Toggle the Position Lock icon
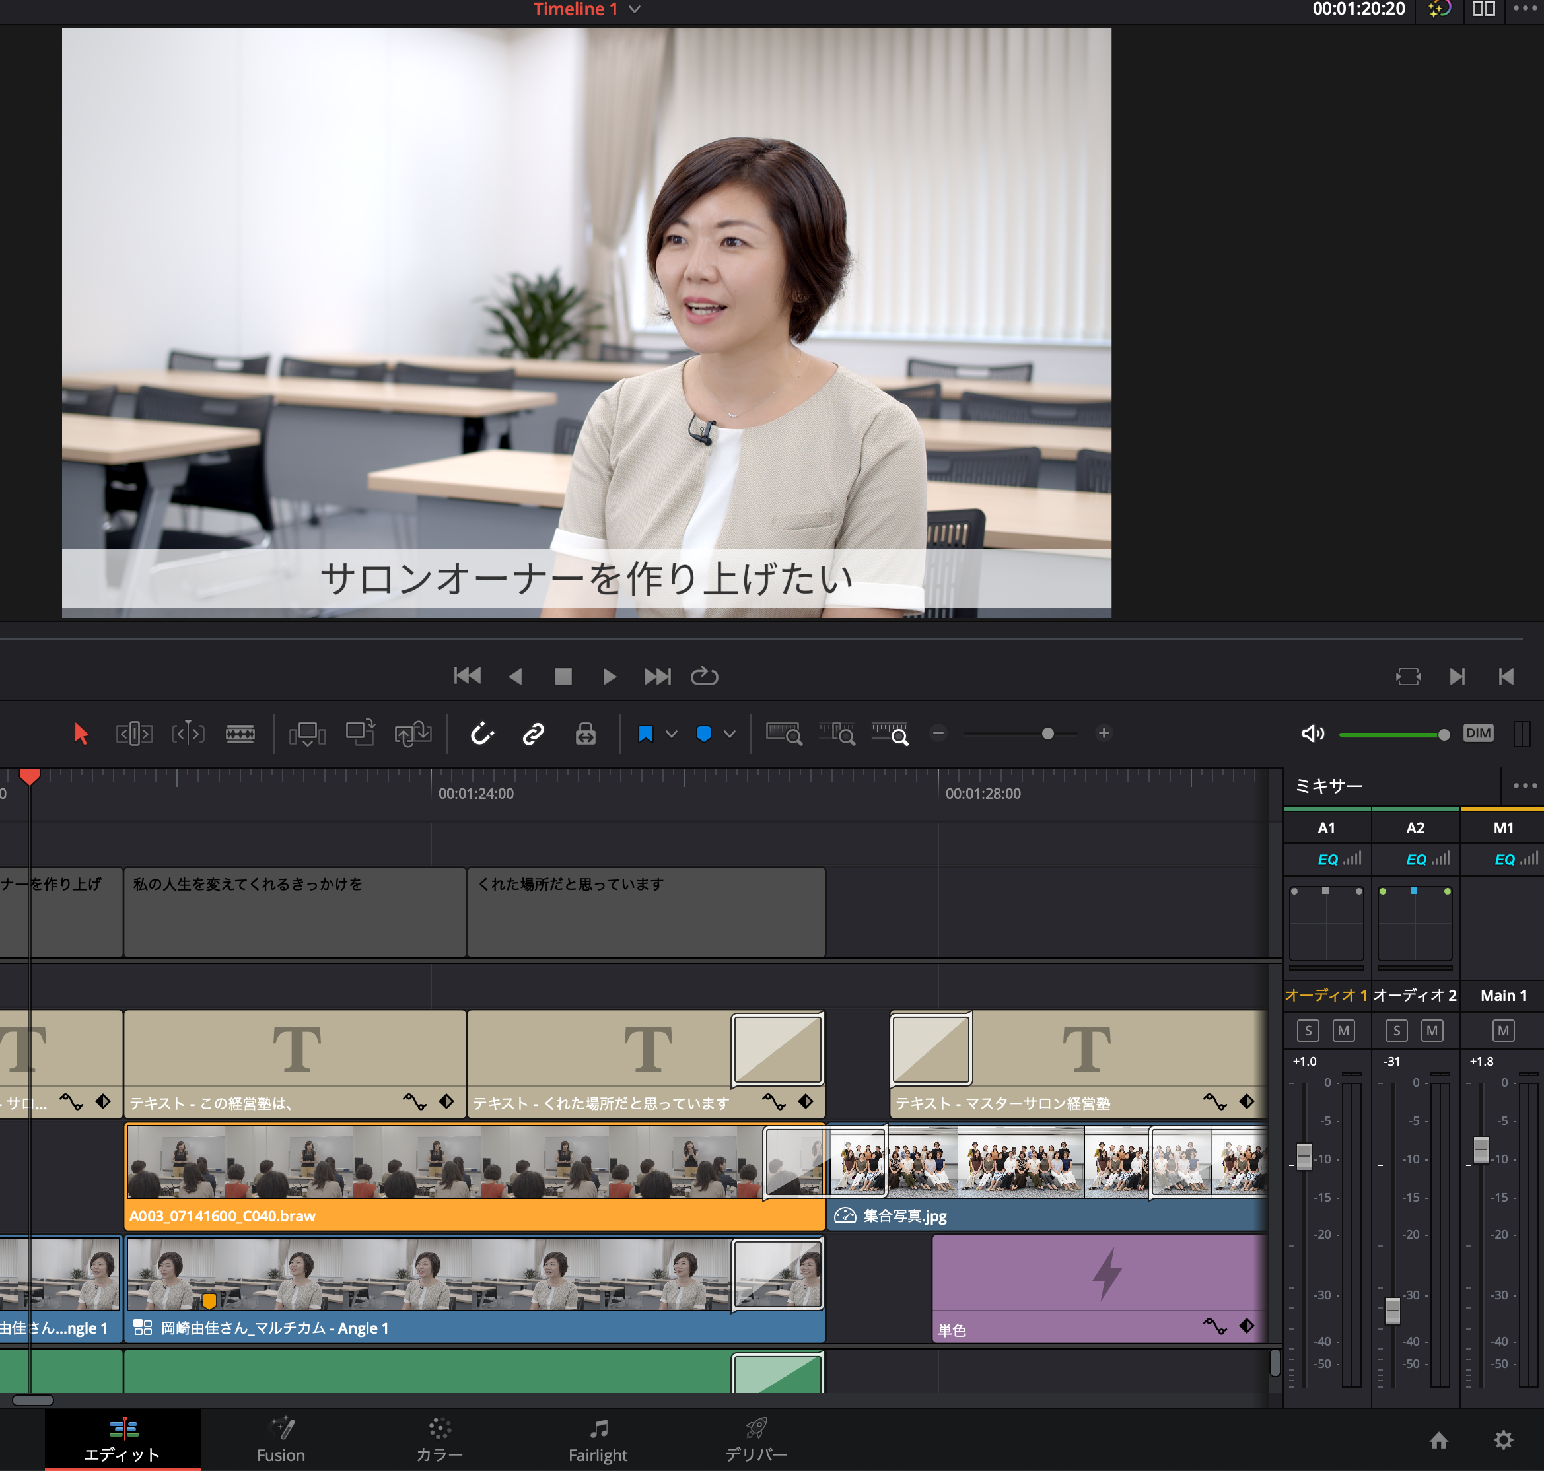This screenshot has height=1471, width=1544. [x=585, y=734]
